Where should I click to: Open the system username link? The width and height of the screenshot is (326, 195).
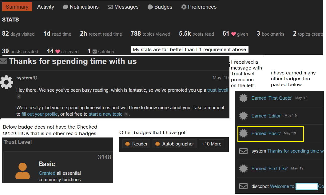point(24,78)
